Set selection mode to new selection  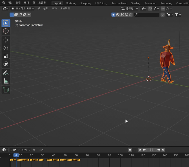point(12,15)
